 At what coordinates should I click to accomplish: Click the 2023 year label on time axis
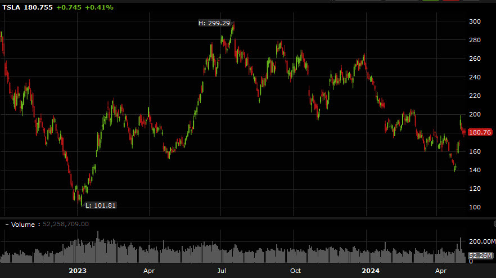78,271
